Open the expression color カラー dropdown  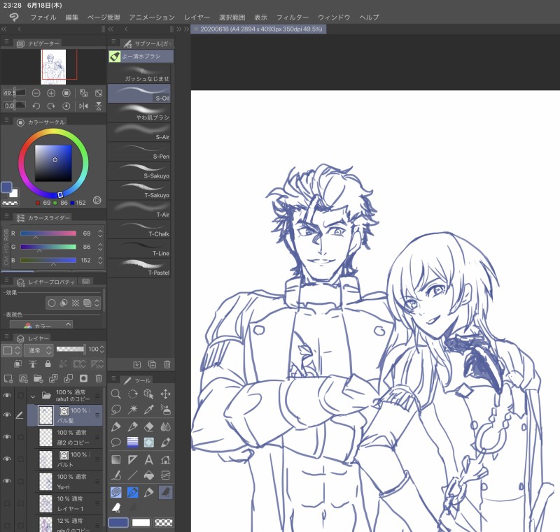41,325
